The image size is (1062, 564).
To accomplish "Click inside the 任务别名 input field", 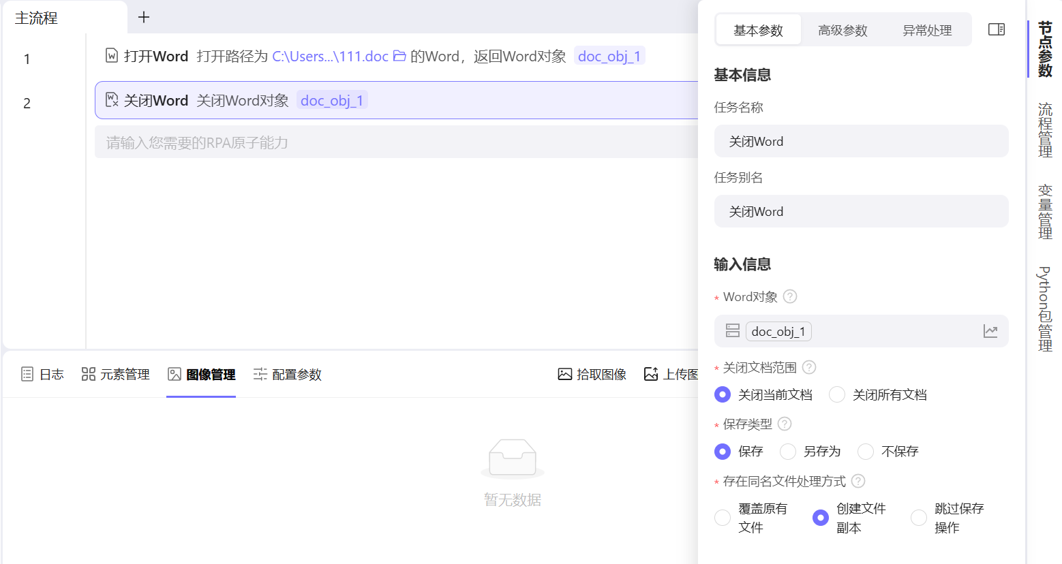I will point(861,211).
